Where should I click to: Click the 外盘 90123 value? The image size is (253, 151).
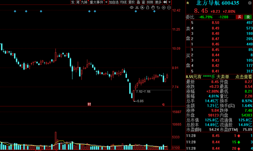213,115
